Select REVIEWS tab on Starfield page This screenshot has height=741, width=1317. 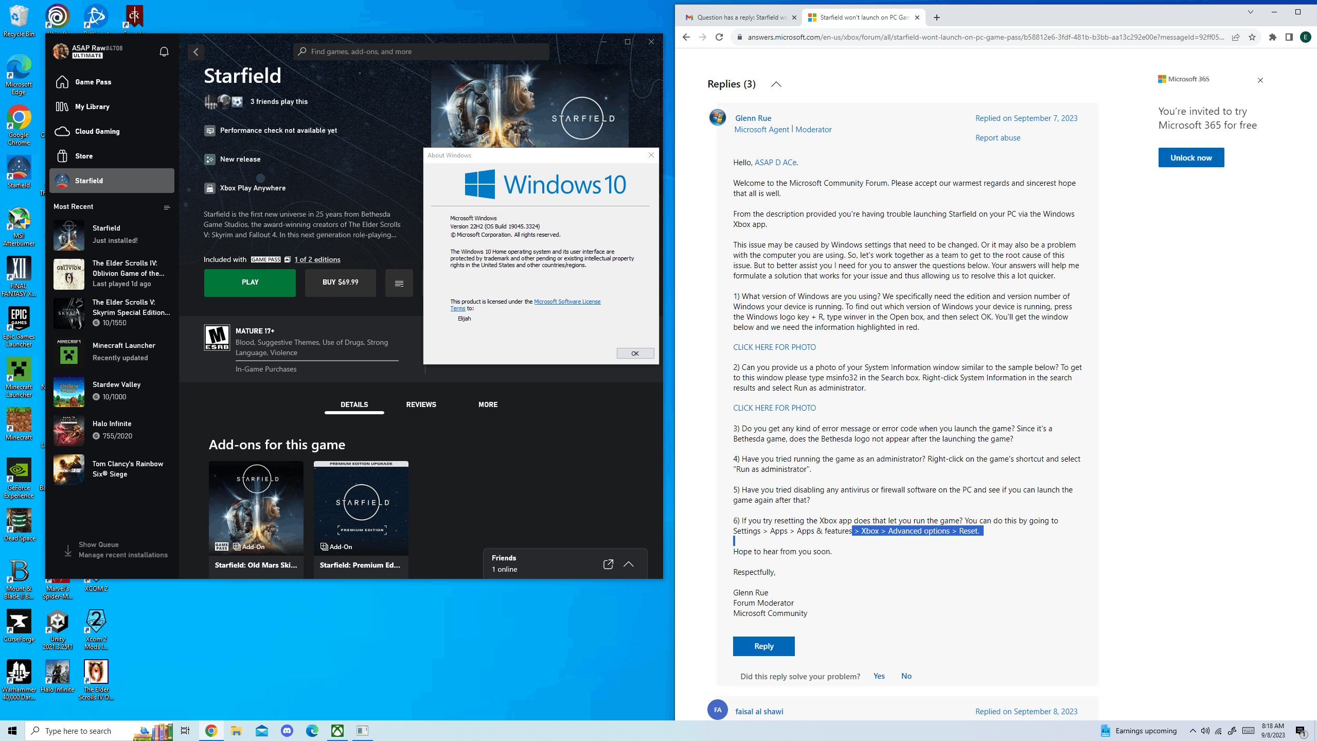click(421, 404)
